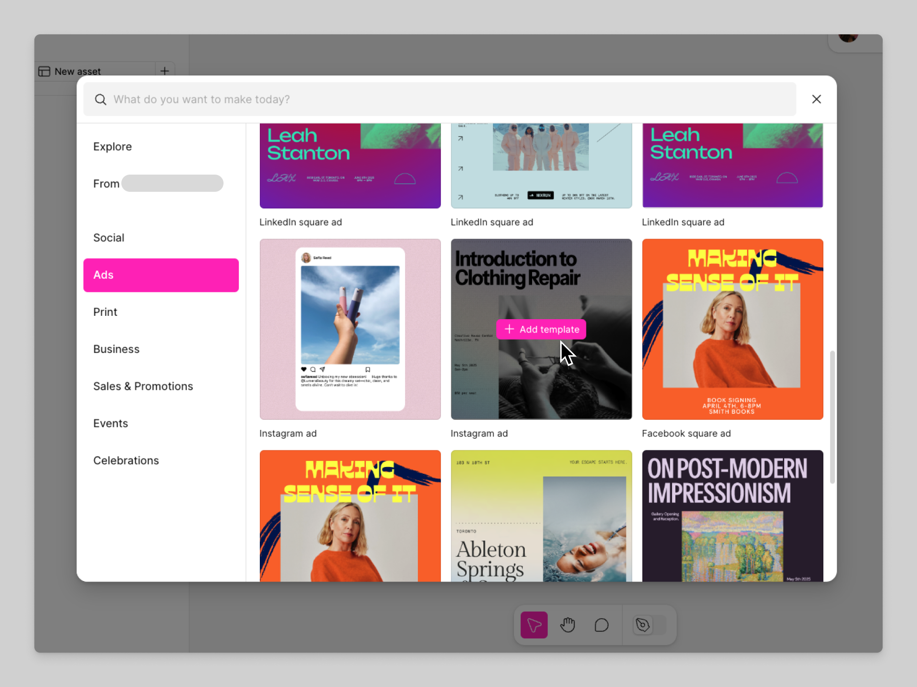Viewport: 917px width, 687px height.
Task: Select the orange Facebook square ad thumbnail
Action: pyautogui.click(x=733, y=329)
